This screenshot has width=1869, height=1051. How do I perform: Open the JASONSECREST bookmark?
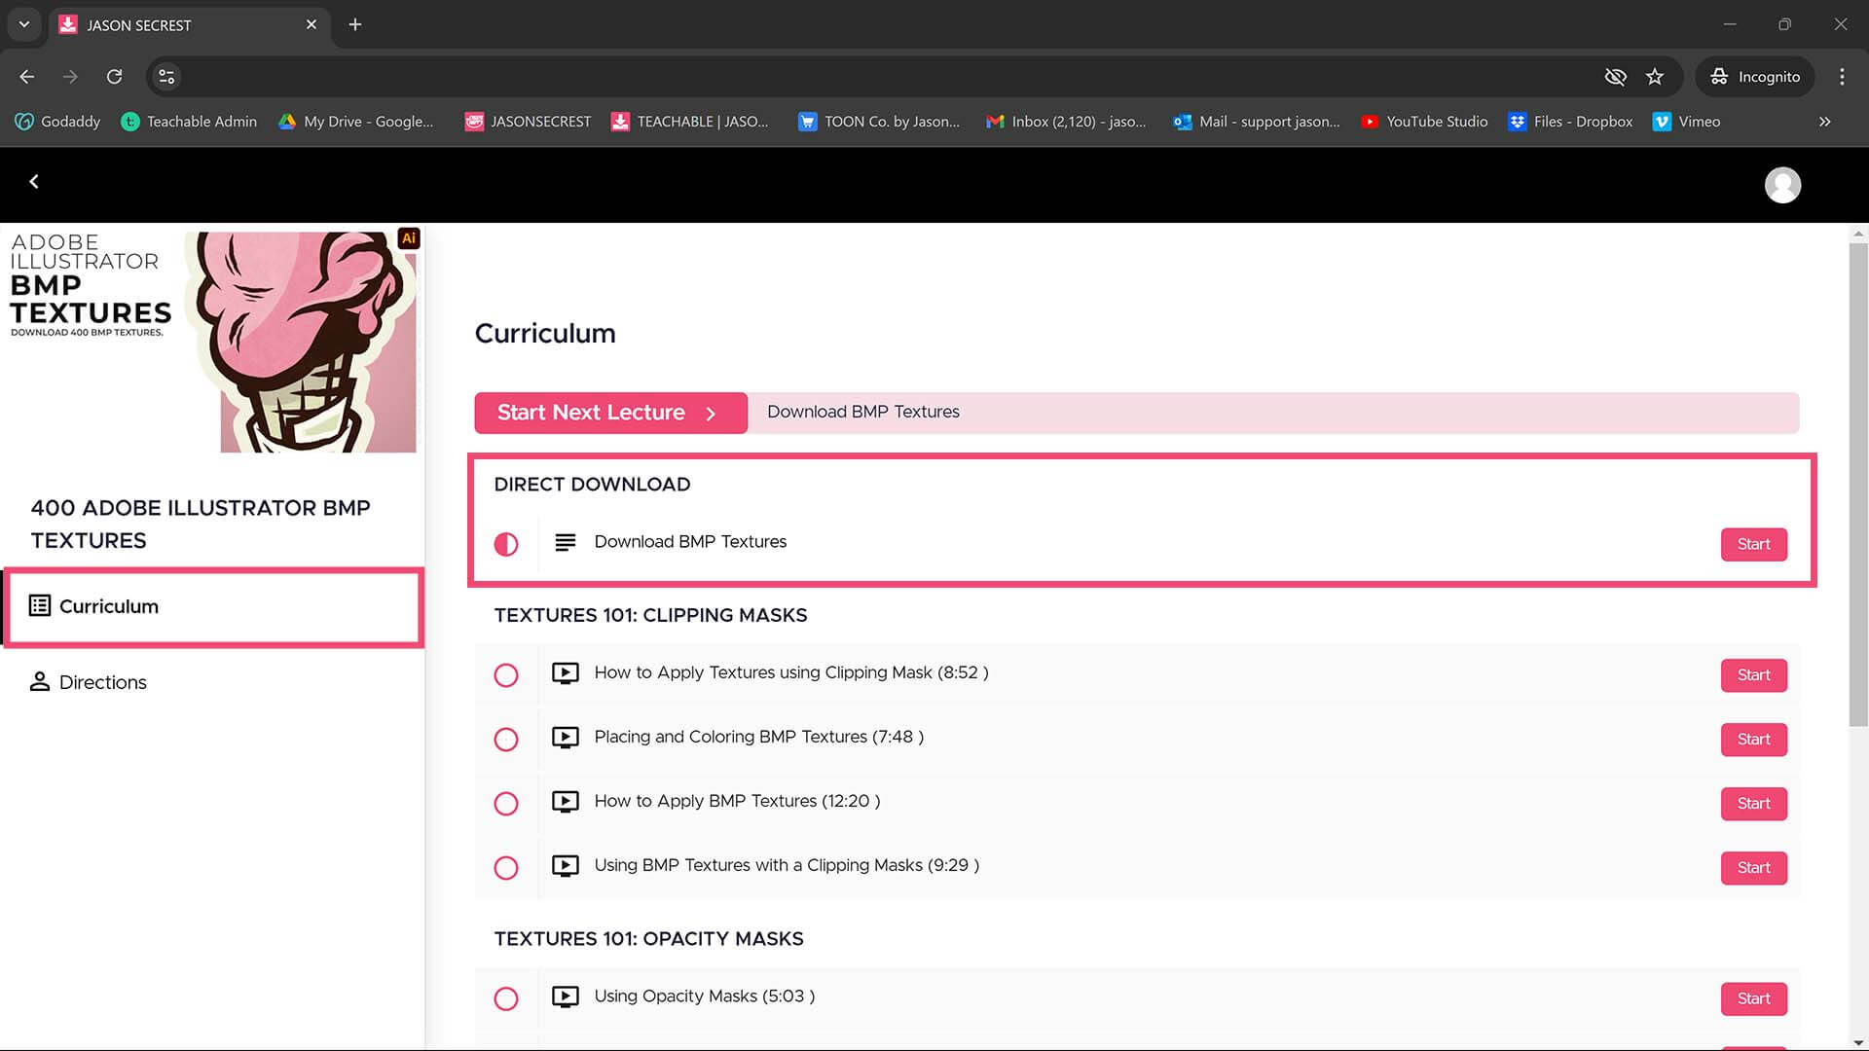(x=529, y=122)
